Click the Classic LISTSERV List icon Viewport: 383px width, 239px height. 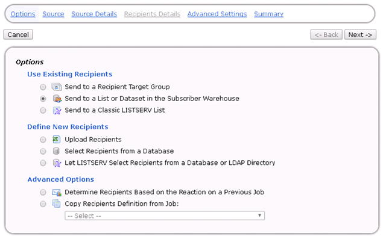[57, 111]
